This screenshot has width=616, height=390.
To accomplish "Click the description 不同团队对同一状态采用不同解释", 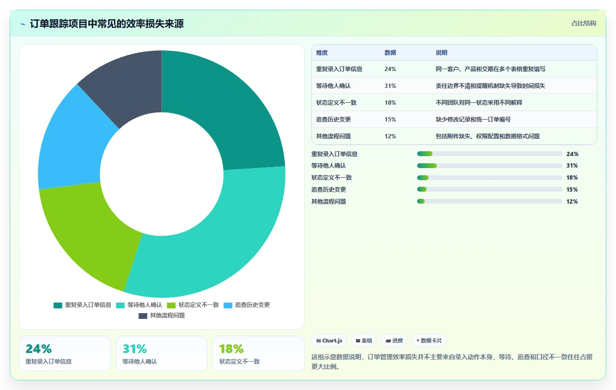I will point(479,103).
